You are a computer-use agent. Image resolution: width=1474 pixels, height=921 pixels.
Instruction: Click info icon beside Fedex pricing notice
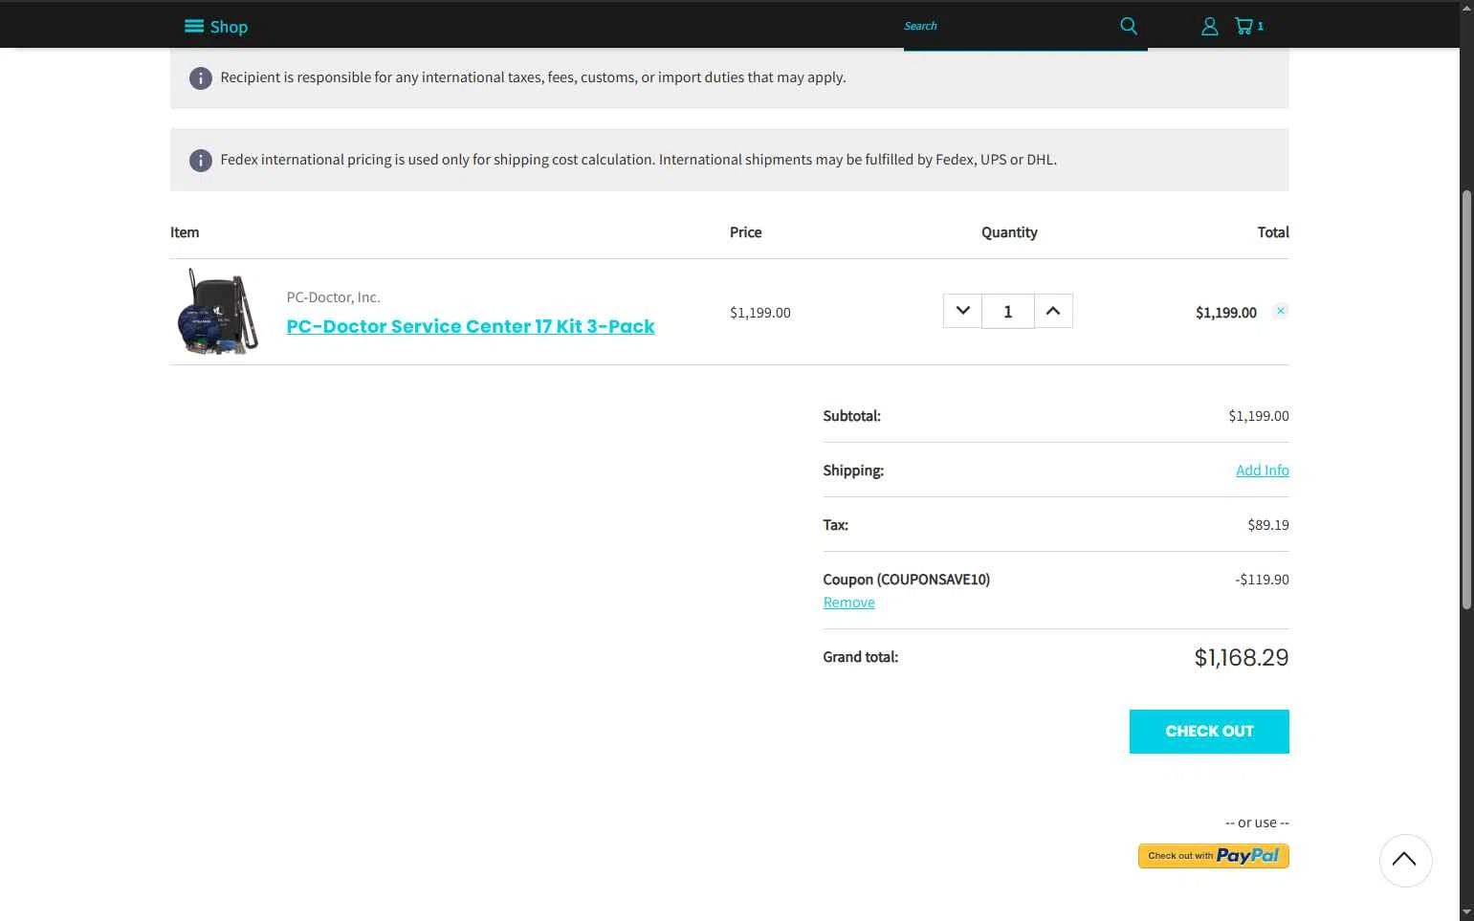click(x=200, y=160)
